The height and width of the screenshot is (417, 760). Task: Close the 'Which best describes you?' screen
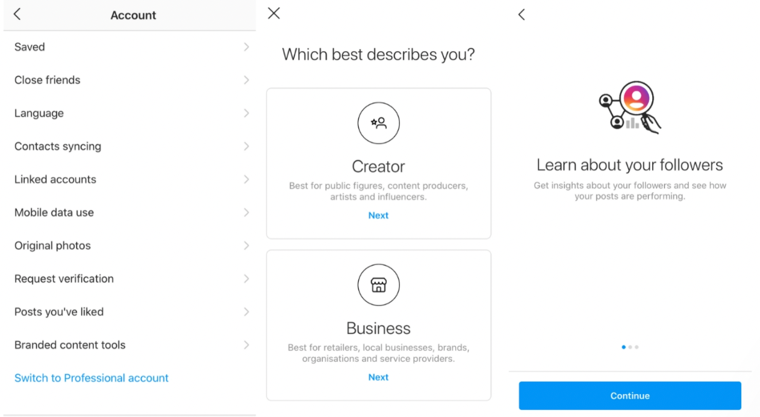coord(274,13)
